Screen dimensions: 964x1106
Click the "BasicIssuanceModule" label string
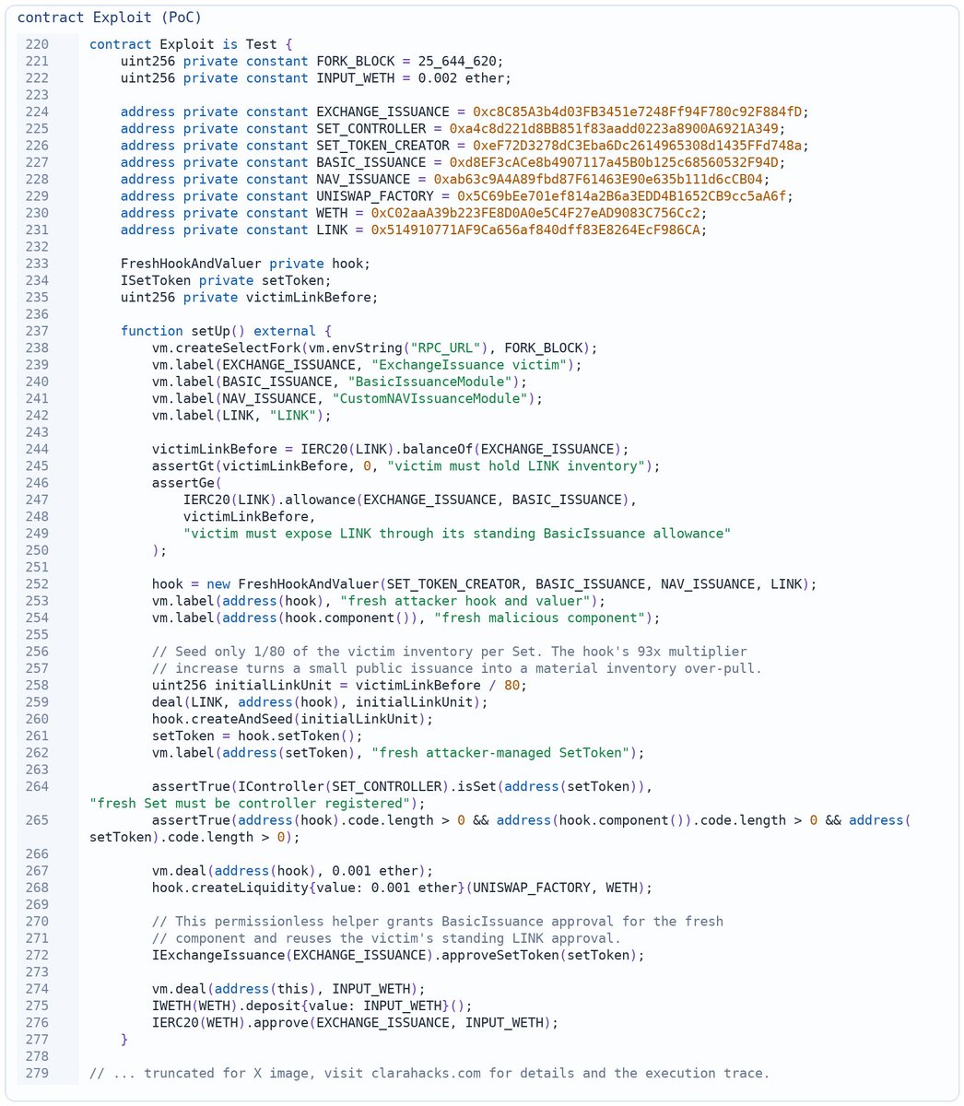click(x=429, y=382)
